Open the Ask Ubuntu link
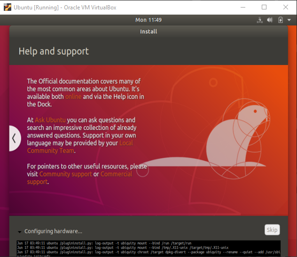297x257 pixels. [50, 120]
